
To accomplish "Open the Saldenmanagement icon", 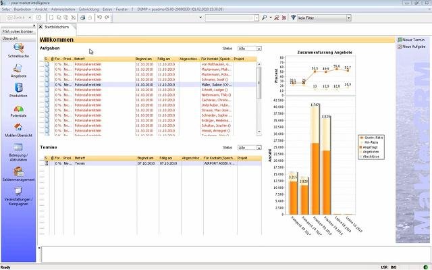I will click(18, 171).
